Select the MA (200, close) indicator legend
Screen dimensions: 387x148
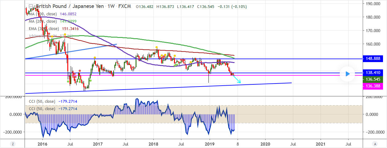click(43, 21)
